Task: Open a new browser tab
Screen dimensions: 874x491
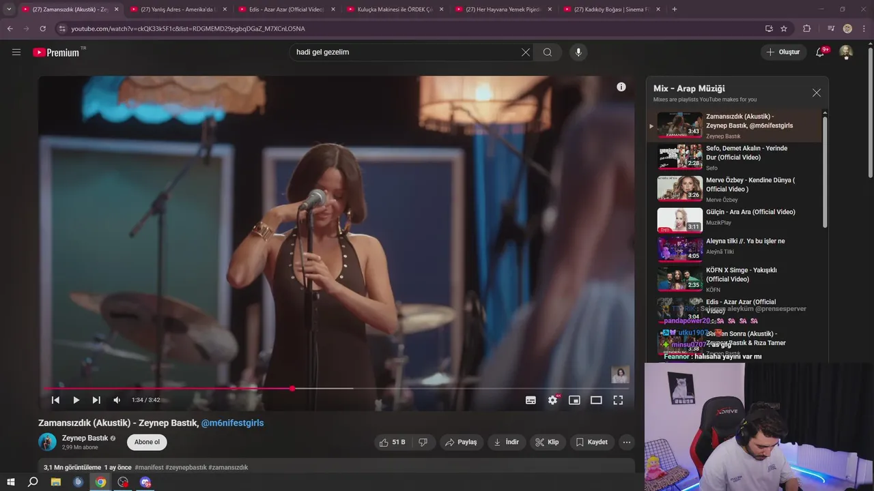Action: (675, 10)
